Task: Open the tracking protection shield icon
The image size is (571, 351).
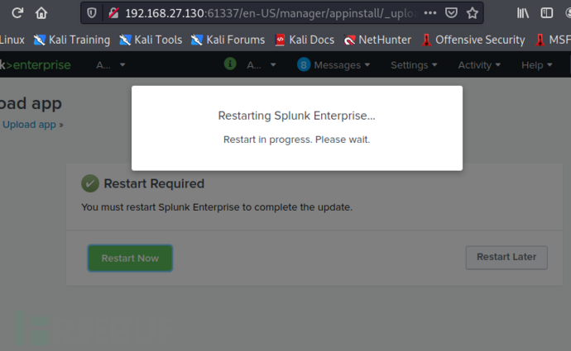Action: 92,13
